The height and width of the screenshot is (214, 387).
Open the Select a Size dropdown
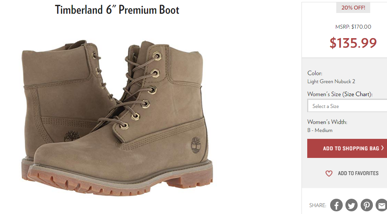(347, 106)
